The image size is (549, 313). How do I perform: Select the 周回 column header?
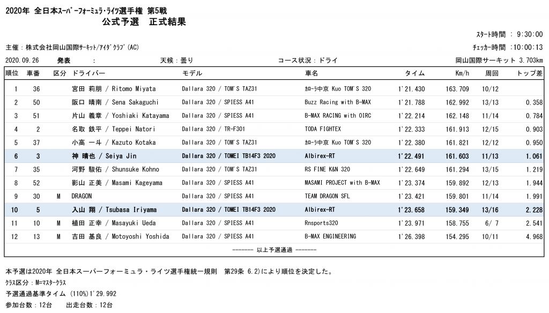(492, 73)
